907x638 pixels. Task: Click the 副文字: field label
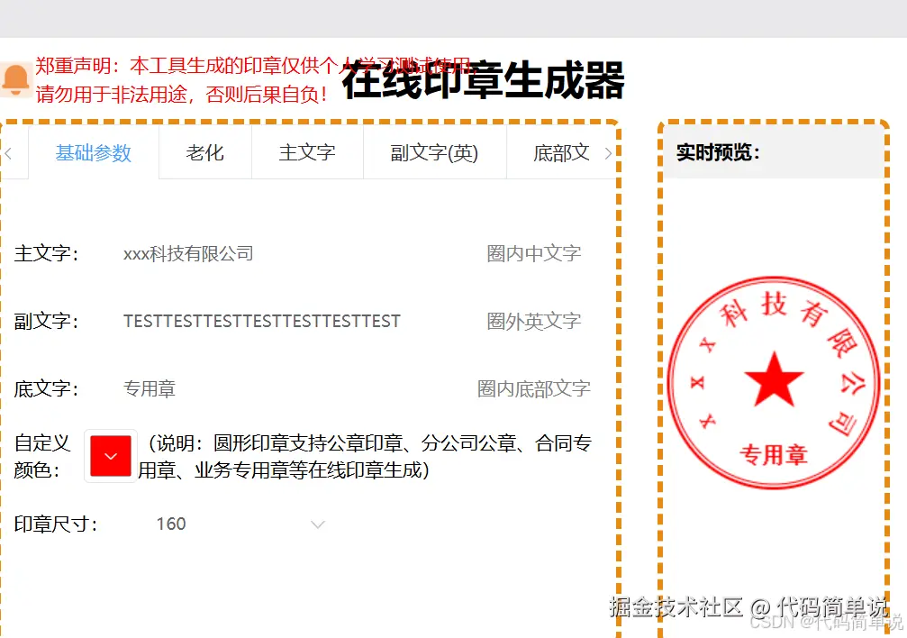pos(46,321)
